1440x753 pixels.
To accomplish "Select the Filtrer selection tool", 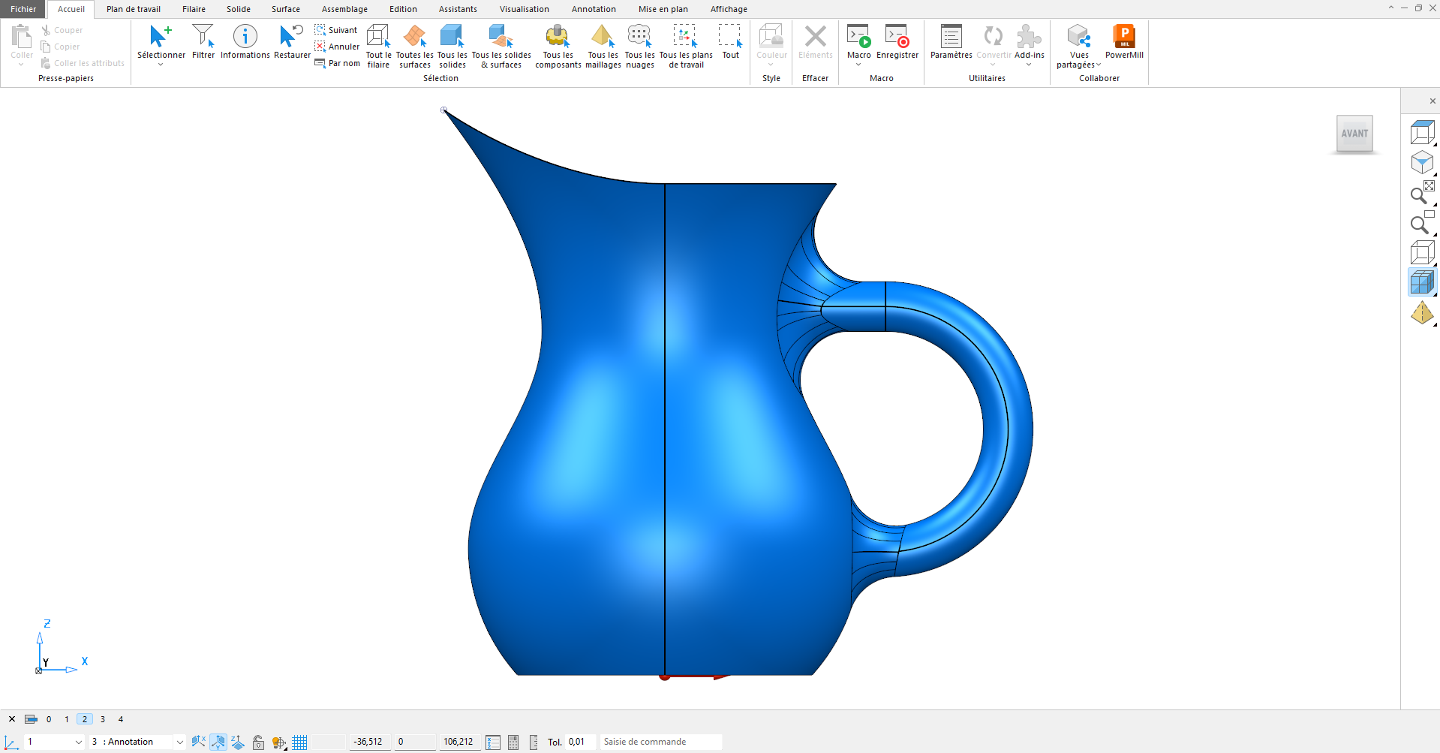I will (x=203, y=42).
